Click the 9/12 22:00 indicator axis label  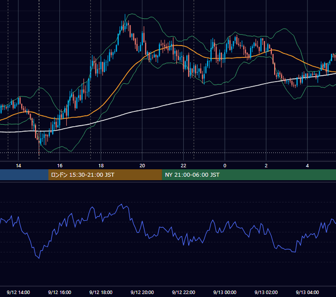click(183, 292)
